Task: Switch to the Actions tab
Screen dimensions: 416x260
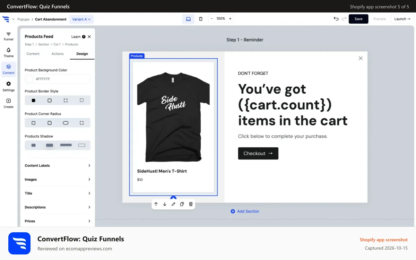Action: click(58, 54)
